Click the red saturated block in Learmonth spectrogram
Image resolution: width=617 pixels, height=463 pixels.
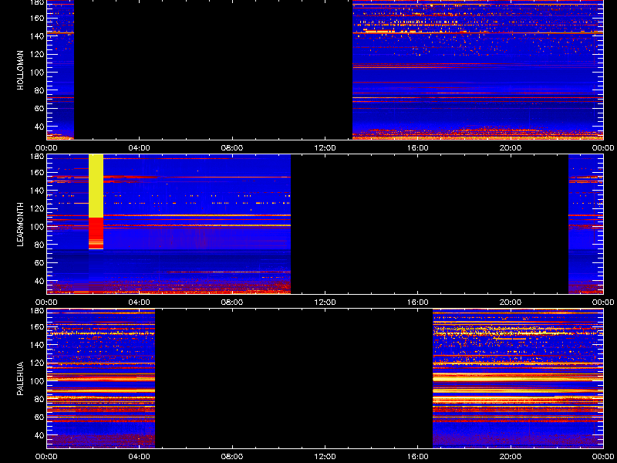(x=96, y=233)
